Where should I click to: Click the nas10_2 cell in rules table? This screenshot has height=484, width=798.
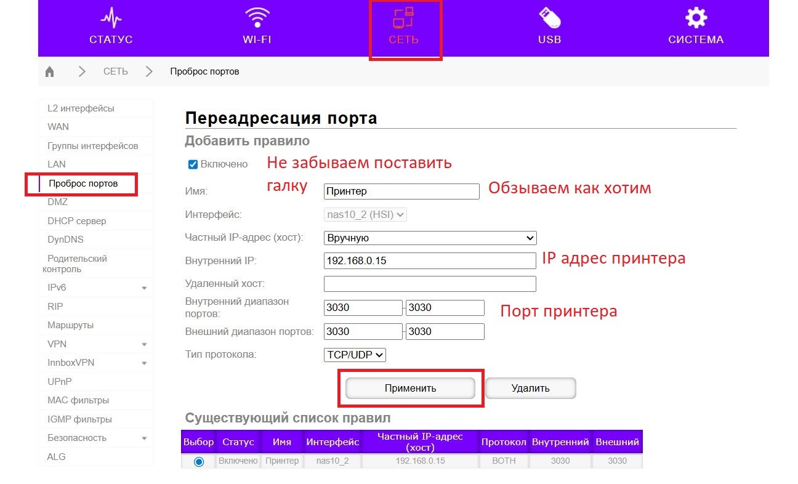coord(332,461)
